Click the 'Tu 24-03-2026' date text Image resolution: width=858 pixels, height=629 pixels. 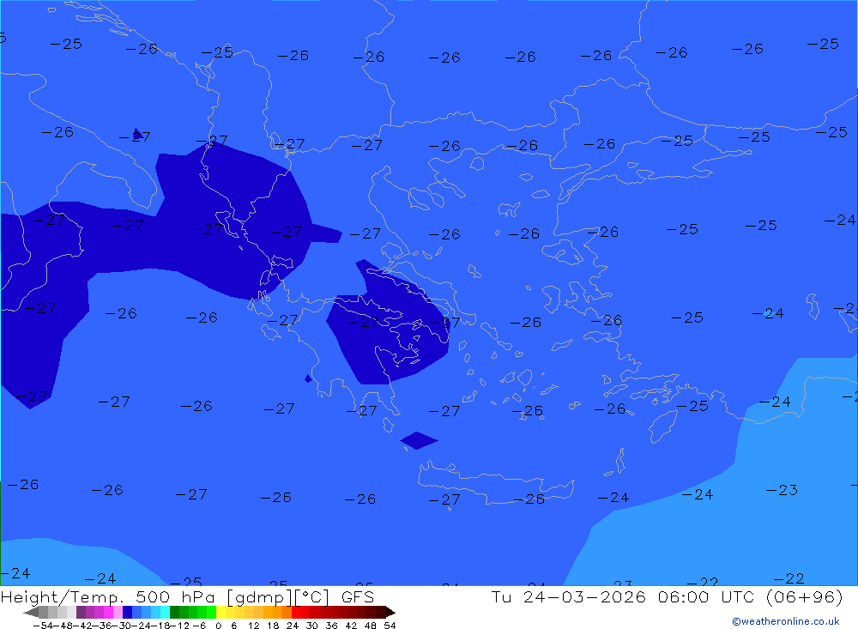pyautogui.click(x=568, y=596)
